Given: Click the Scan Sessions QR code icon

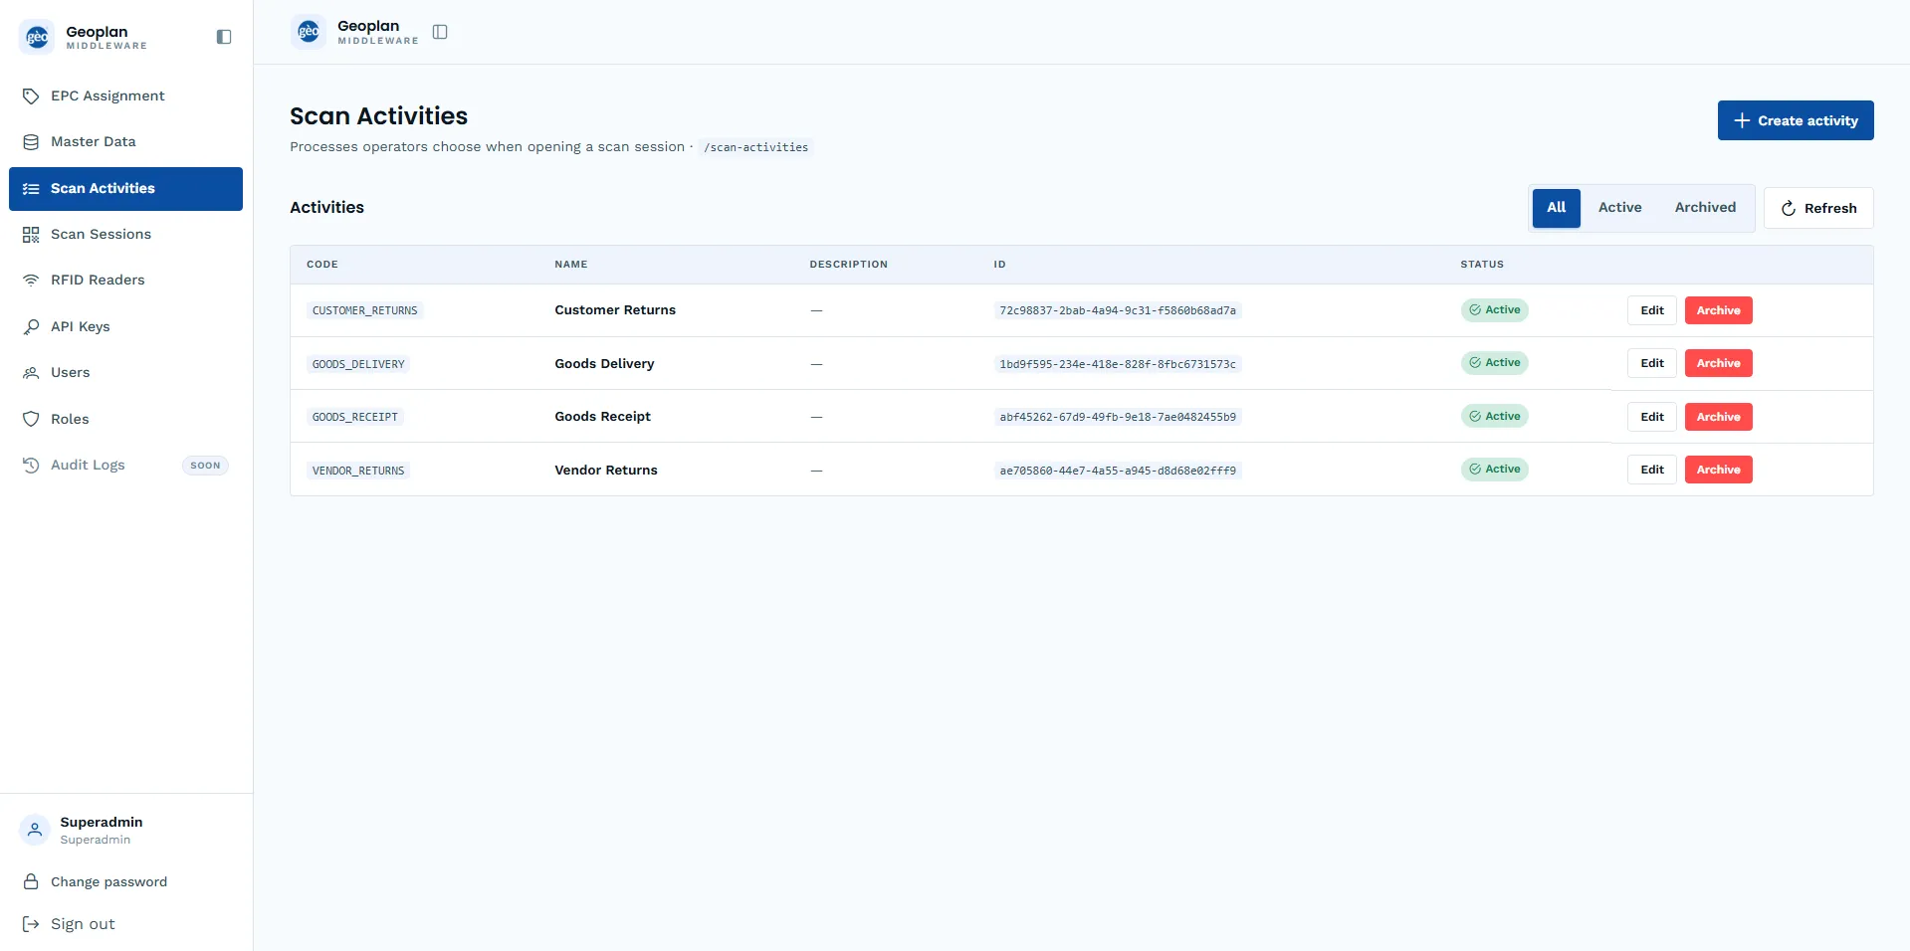Looking at the screenshot, I should pos(31,234).
